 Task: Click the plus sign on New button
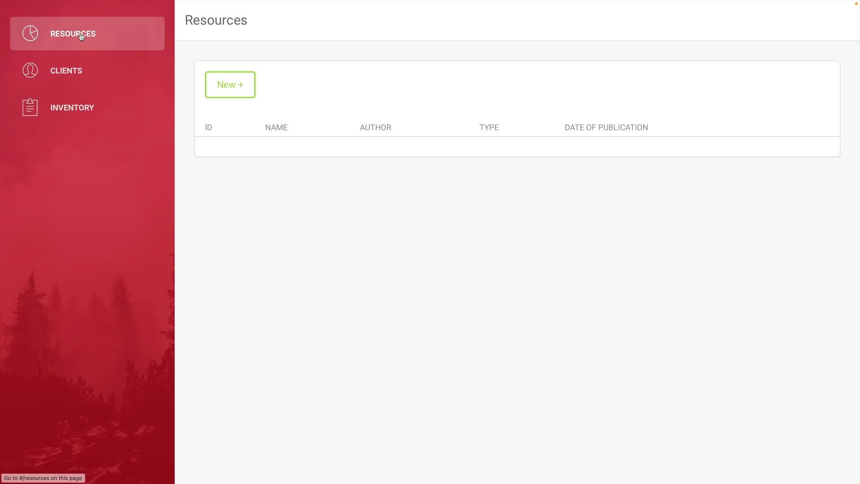pyautogui.click(x=241, y=85)
